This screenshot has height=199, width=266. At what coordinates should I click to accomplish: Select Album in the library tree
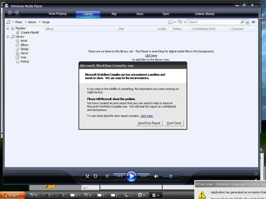(x=24, y=45)
